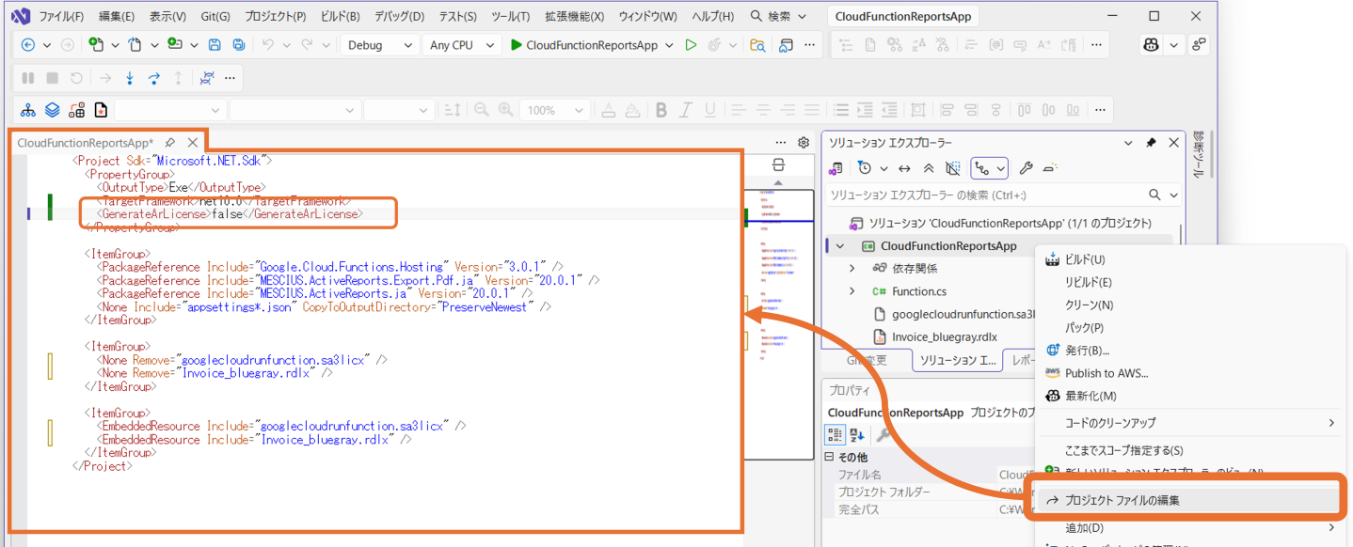Click the toolbar overflow ellipsis after debug icons
1353x547 pixels.
(x=231, y=78)
